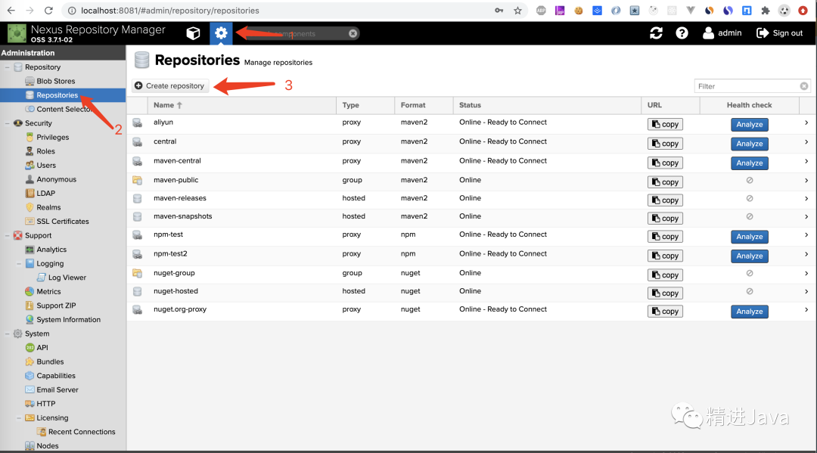The width and height of the screenshot is (817, 453).
Task: Select the Administration gear icon in header
Action: tap(221, 33)
